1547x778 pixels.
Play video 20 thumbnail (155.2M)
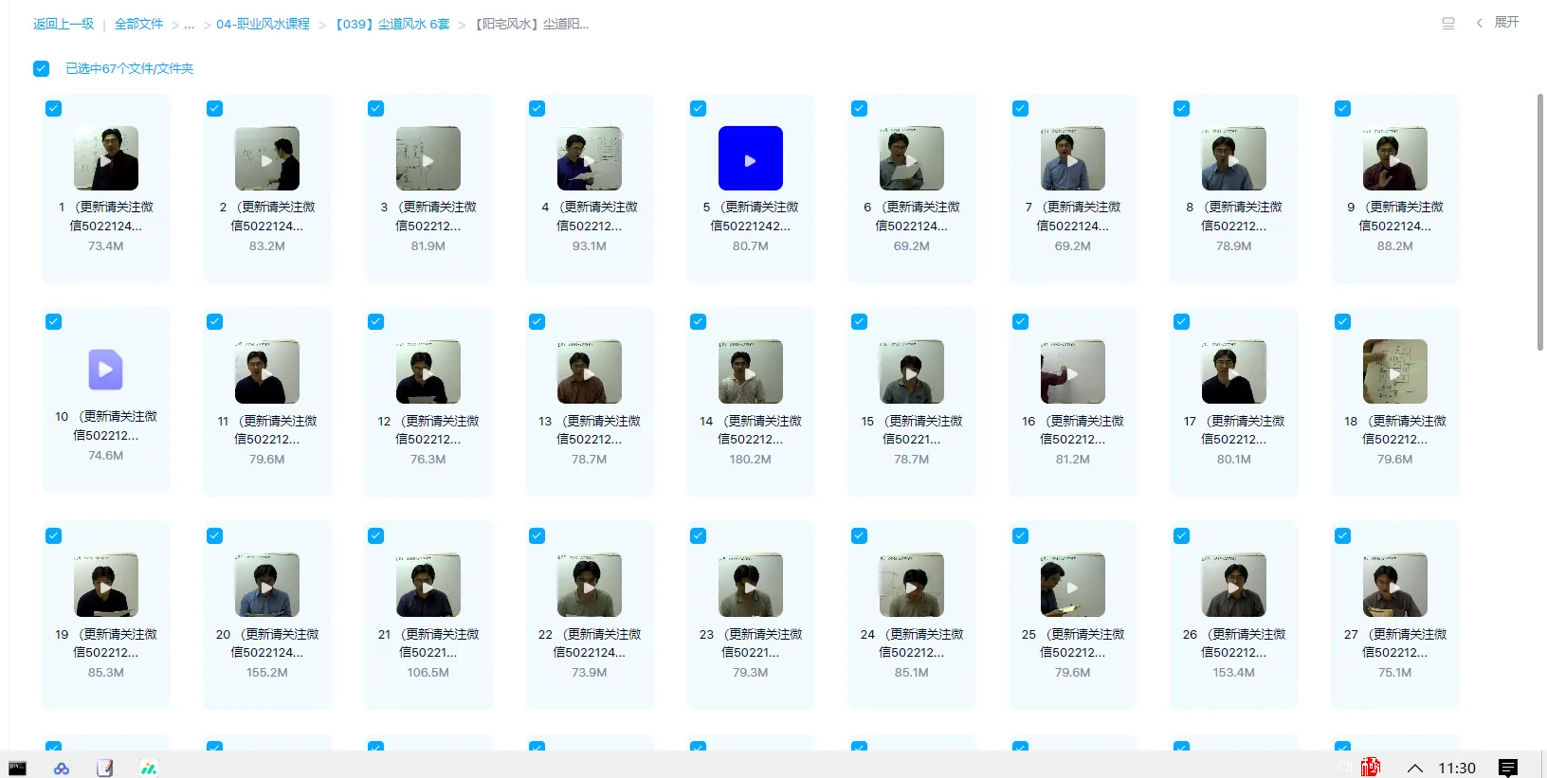[x=267, y=586]
